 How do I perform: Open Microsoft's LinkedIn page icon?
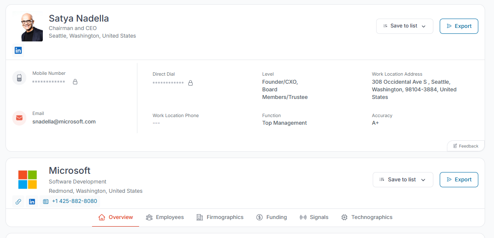(x=32, y=202)
